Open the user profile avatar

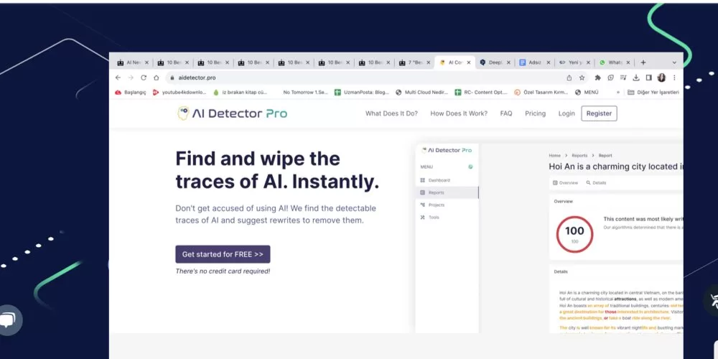pyautogui.click(x=662, y=78)
